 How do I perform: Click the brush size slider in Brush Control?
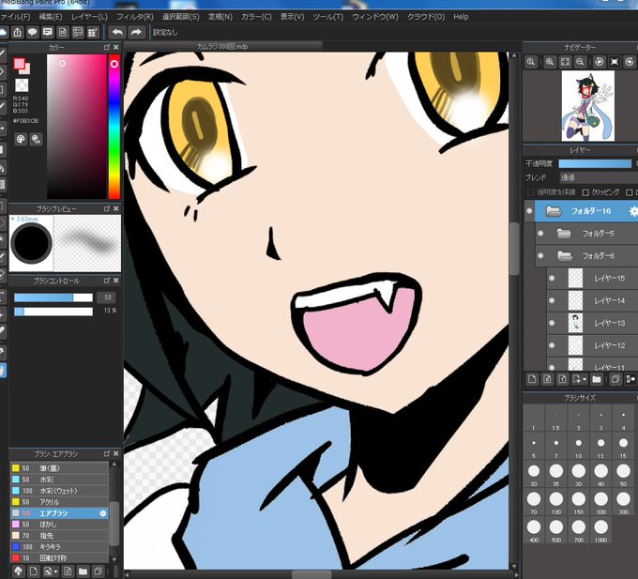coord(53,297)
